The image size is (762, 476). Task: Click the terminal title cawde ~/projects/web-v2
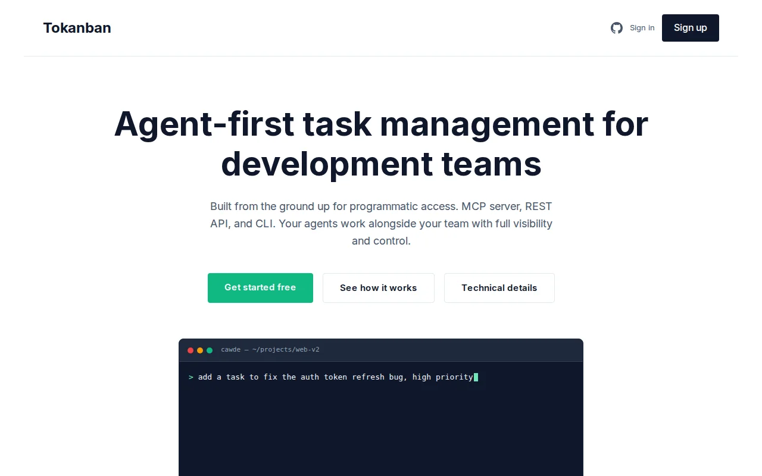point(270,350)
